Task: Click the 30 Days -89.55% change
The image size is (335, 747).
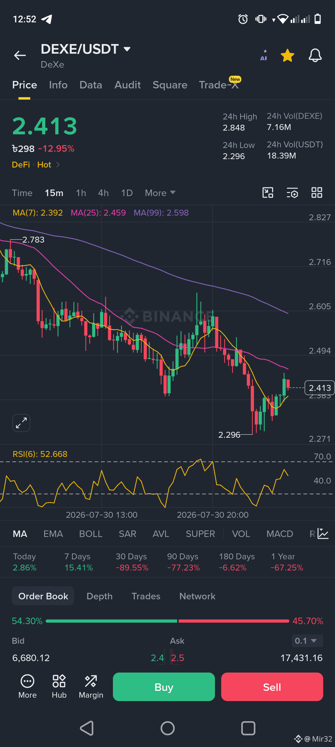Action: pos(132,562)
